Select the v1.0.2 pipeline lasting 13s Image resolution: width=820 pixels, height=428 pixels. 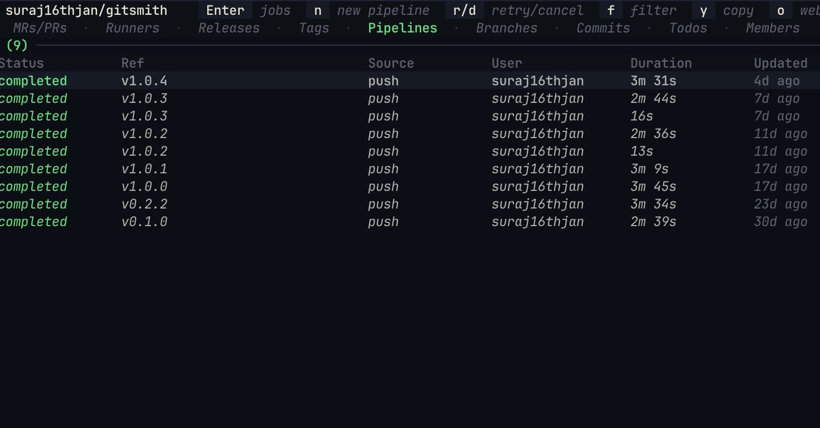410,152
